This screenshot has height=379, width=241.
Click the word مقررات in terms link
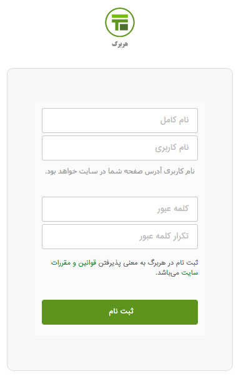coord(61,263)
